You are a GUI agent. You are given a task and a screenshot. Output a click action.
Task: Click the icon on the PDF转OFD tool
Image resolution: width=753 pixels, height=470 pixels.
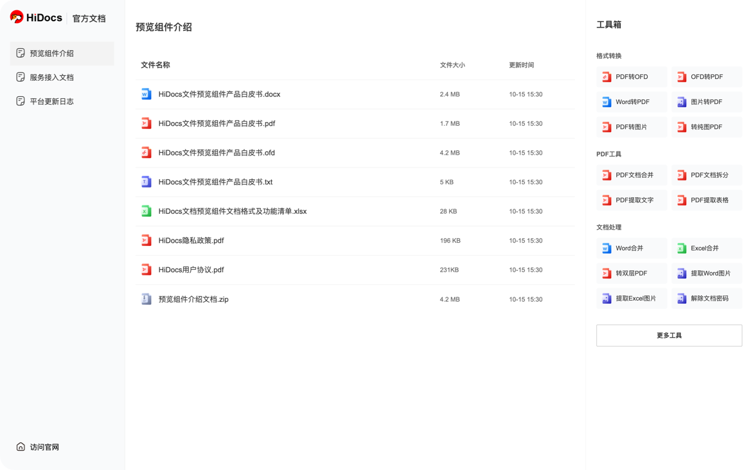(607, 77)
